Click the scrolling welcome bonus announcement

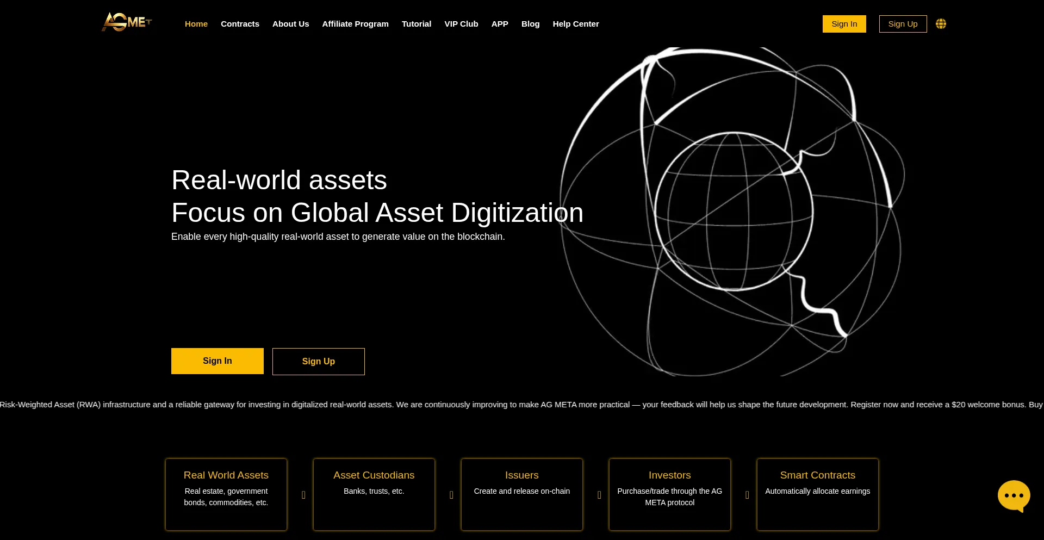pyautogui.click(x=521, y=405)
